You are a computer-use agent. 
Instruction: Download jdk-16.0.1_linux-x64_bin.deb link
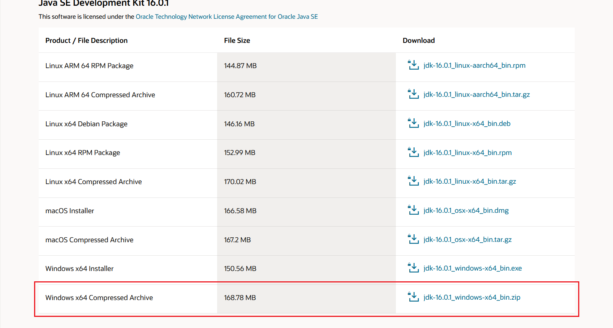pos(467,124)
